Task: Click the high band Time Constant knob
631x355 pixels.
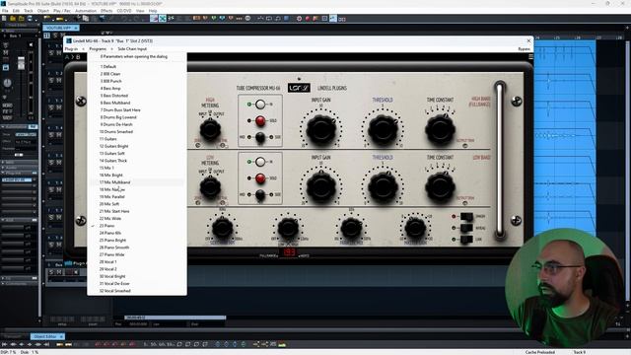Action: coord(440,129)
